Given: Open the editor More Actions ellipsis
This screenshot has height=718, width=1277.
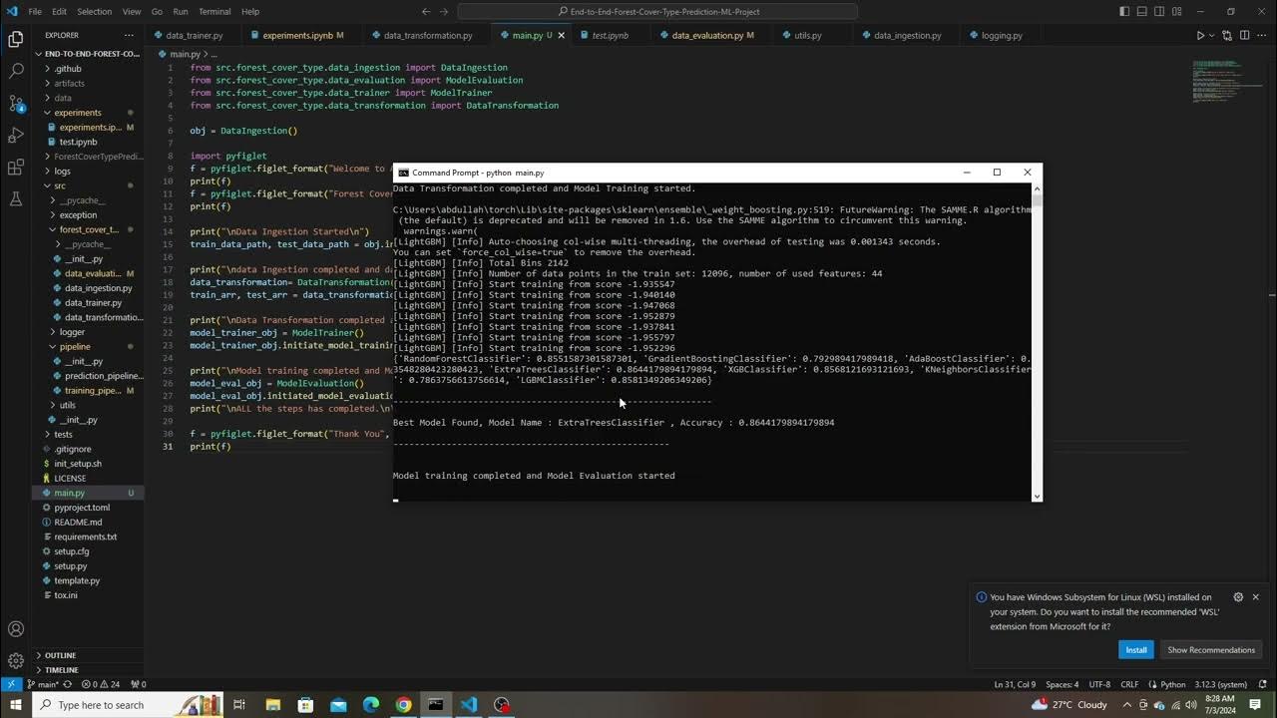Looking at the screenshot, I should point(1262,35).
